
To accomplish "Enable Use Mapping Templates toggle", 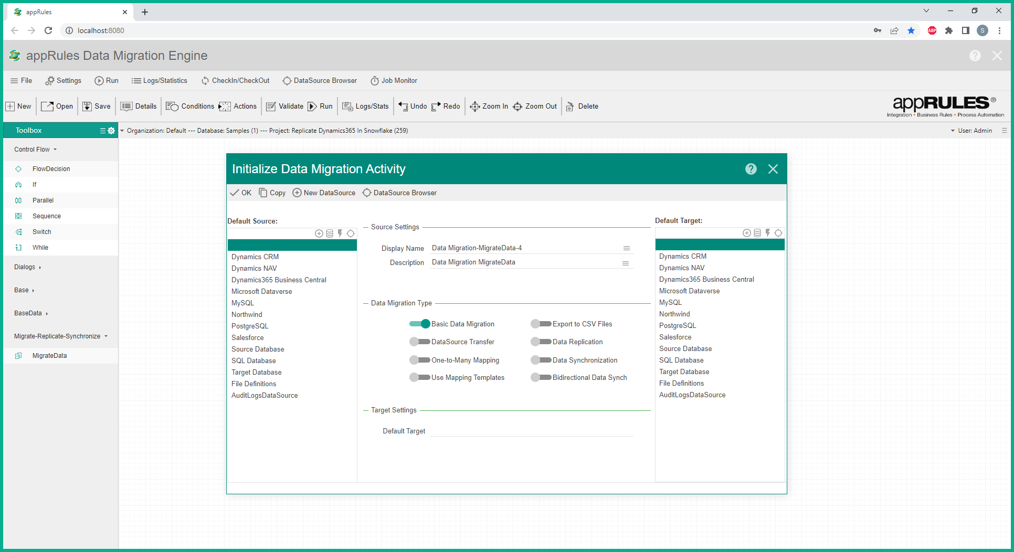I will pos(420,378).
